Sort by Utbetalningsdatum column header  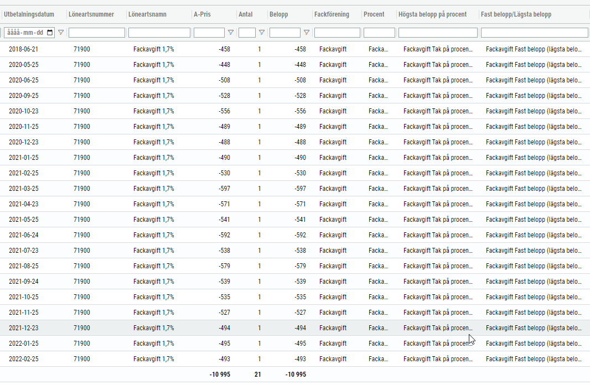click(x=29, y=14)
